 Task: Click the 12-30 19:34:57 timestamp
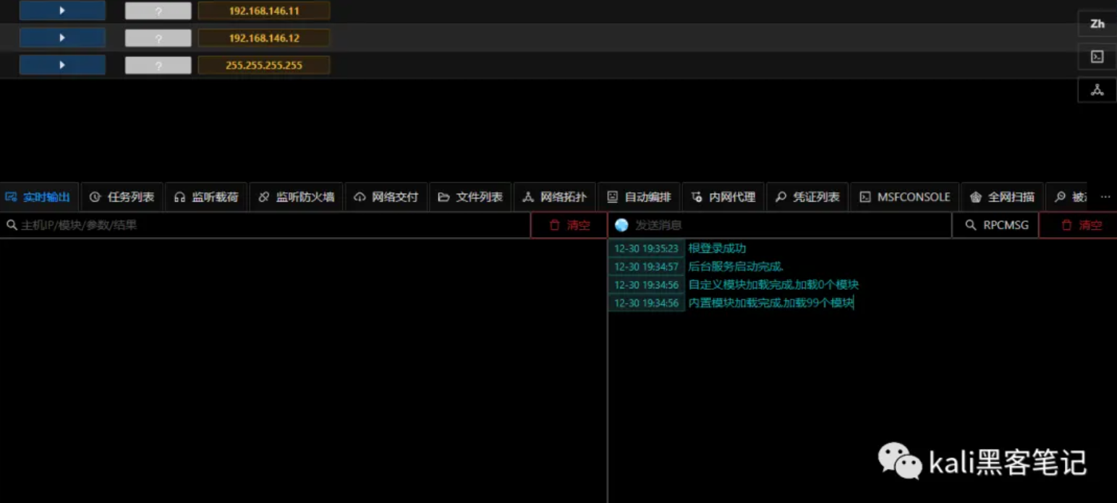[x=646, y=267]
